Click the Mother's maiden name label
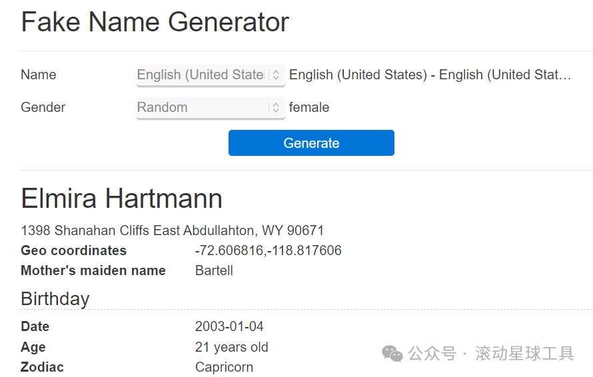Screen dimensions: 593x377 [93, 271]
